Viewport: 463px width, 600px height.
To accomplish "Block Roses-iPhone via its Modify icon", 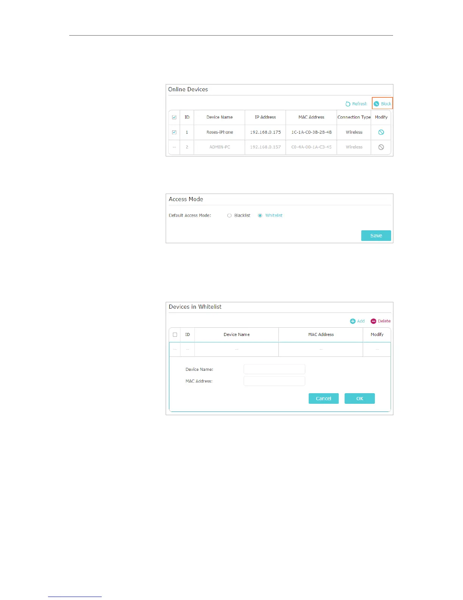I will pyautogui.click(x=381, y=132).
